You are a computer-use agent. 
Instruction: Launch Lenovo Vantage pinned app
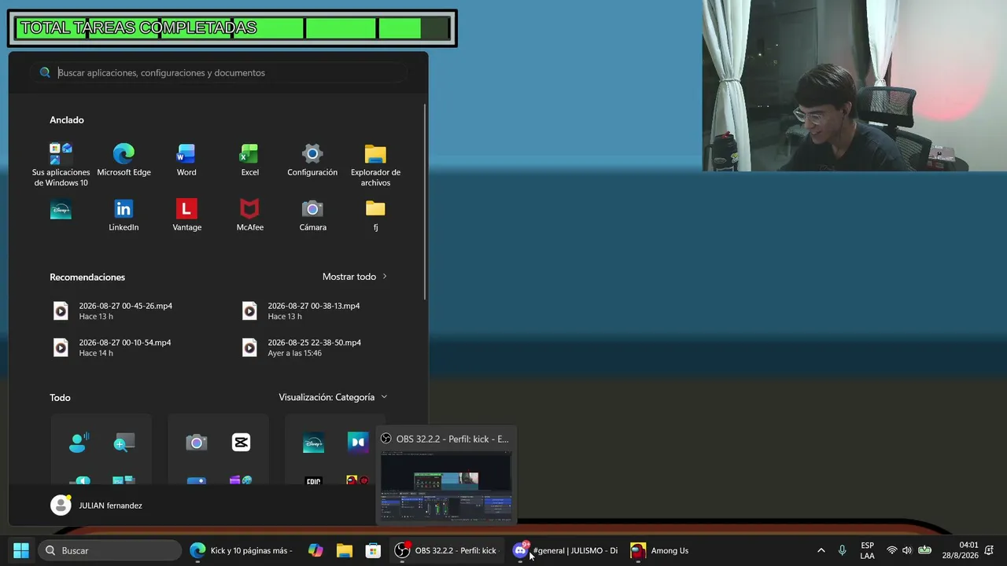(186, 215)
